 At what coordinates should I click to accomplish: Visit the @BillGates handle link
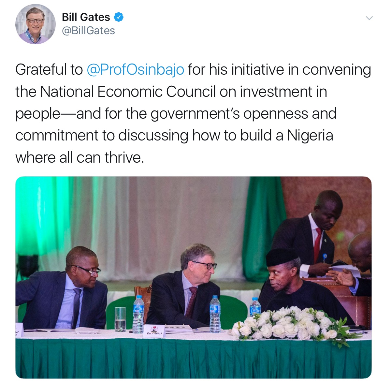point(88,31)
